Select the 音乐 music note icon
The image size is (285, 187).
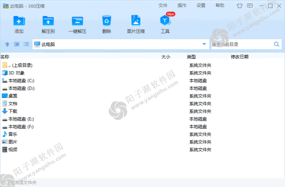click(4, 134)
